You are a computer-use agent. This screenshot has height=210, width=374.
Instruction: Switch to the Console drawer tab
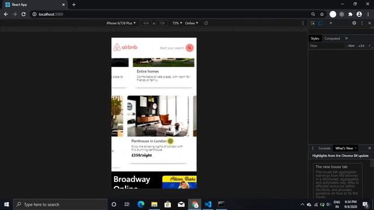tap(324, 148)
